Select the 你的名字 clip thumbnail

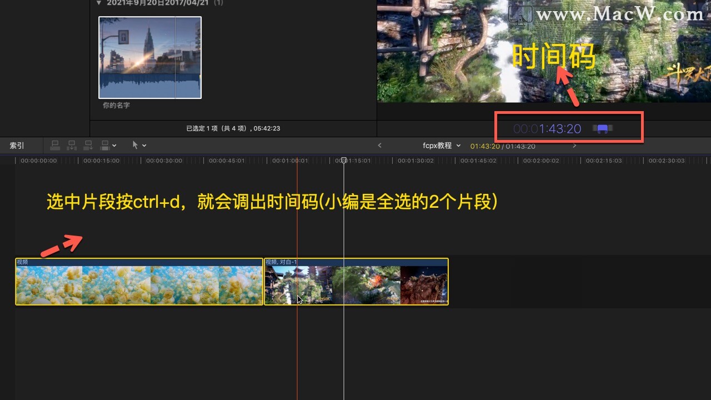[x=150, y=58]
